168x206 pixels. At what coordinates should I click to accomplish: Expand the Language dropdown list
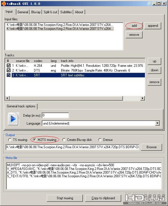158,123
